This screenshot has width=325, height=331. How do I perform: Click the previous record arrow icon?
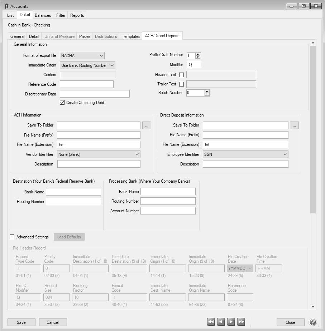pos(221,322)
